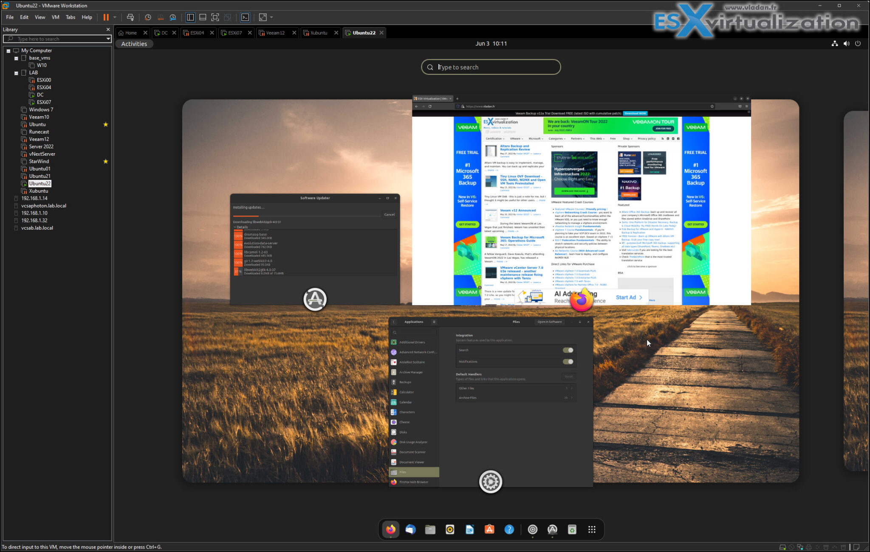Take a snapshot of the virtual machine
The height and width of the screenshot is (552, 870).
tap(148, 17)
